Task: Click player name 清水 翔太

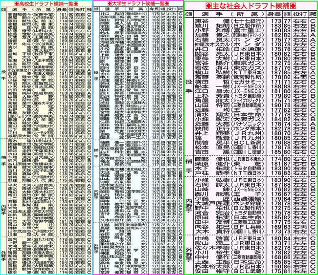Action: 212,115
